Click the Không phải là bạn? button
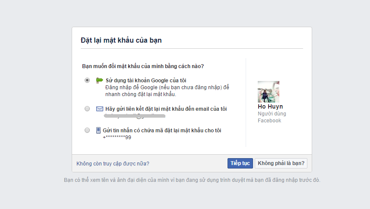The image size is (370, 209). [281, 163]
